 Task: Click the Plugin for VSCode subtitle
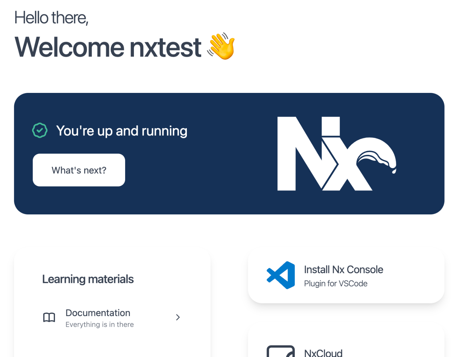[x=336, y=284]
